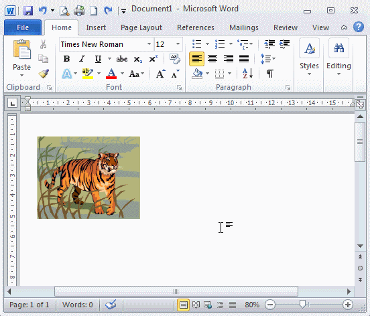Open the Text Effects gallery
370x316 pixels.
tap(67, 74)
